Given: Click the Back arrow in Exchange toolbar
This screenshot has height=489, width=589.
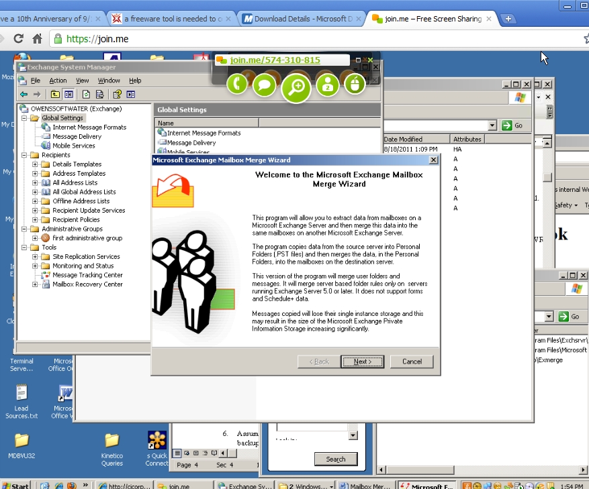Looking at the screenshot, I should [24, 95].
